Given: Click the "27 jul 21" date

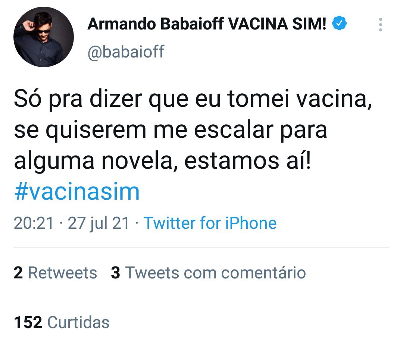Looking at the screenshot, I should (99, 223).
